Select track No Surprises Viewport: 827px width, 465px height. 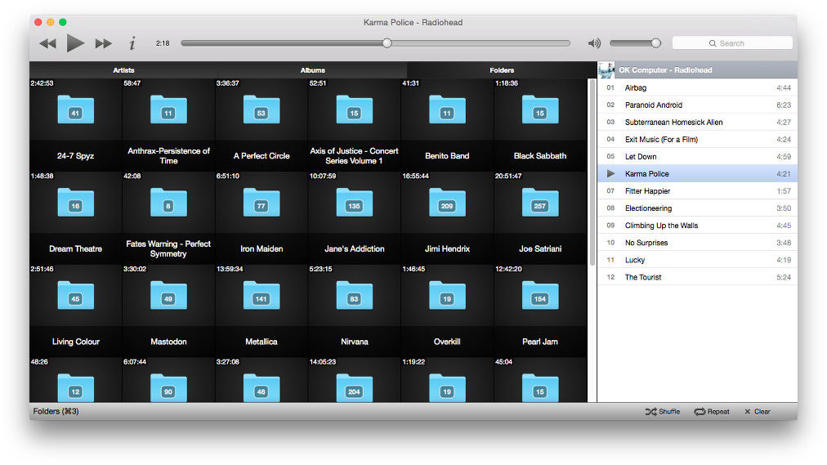[x=697, y=243]
